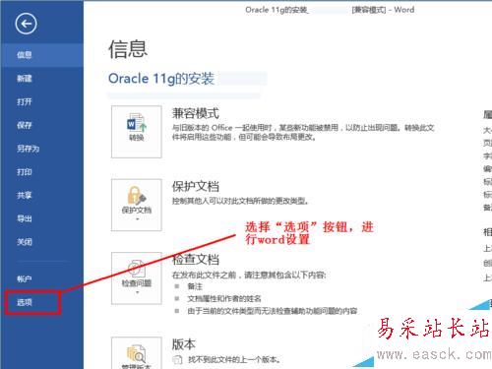Open the 检查问题 dropdown button
This screenshot has width=492, height=369.
tap(137, 278)
